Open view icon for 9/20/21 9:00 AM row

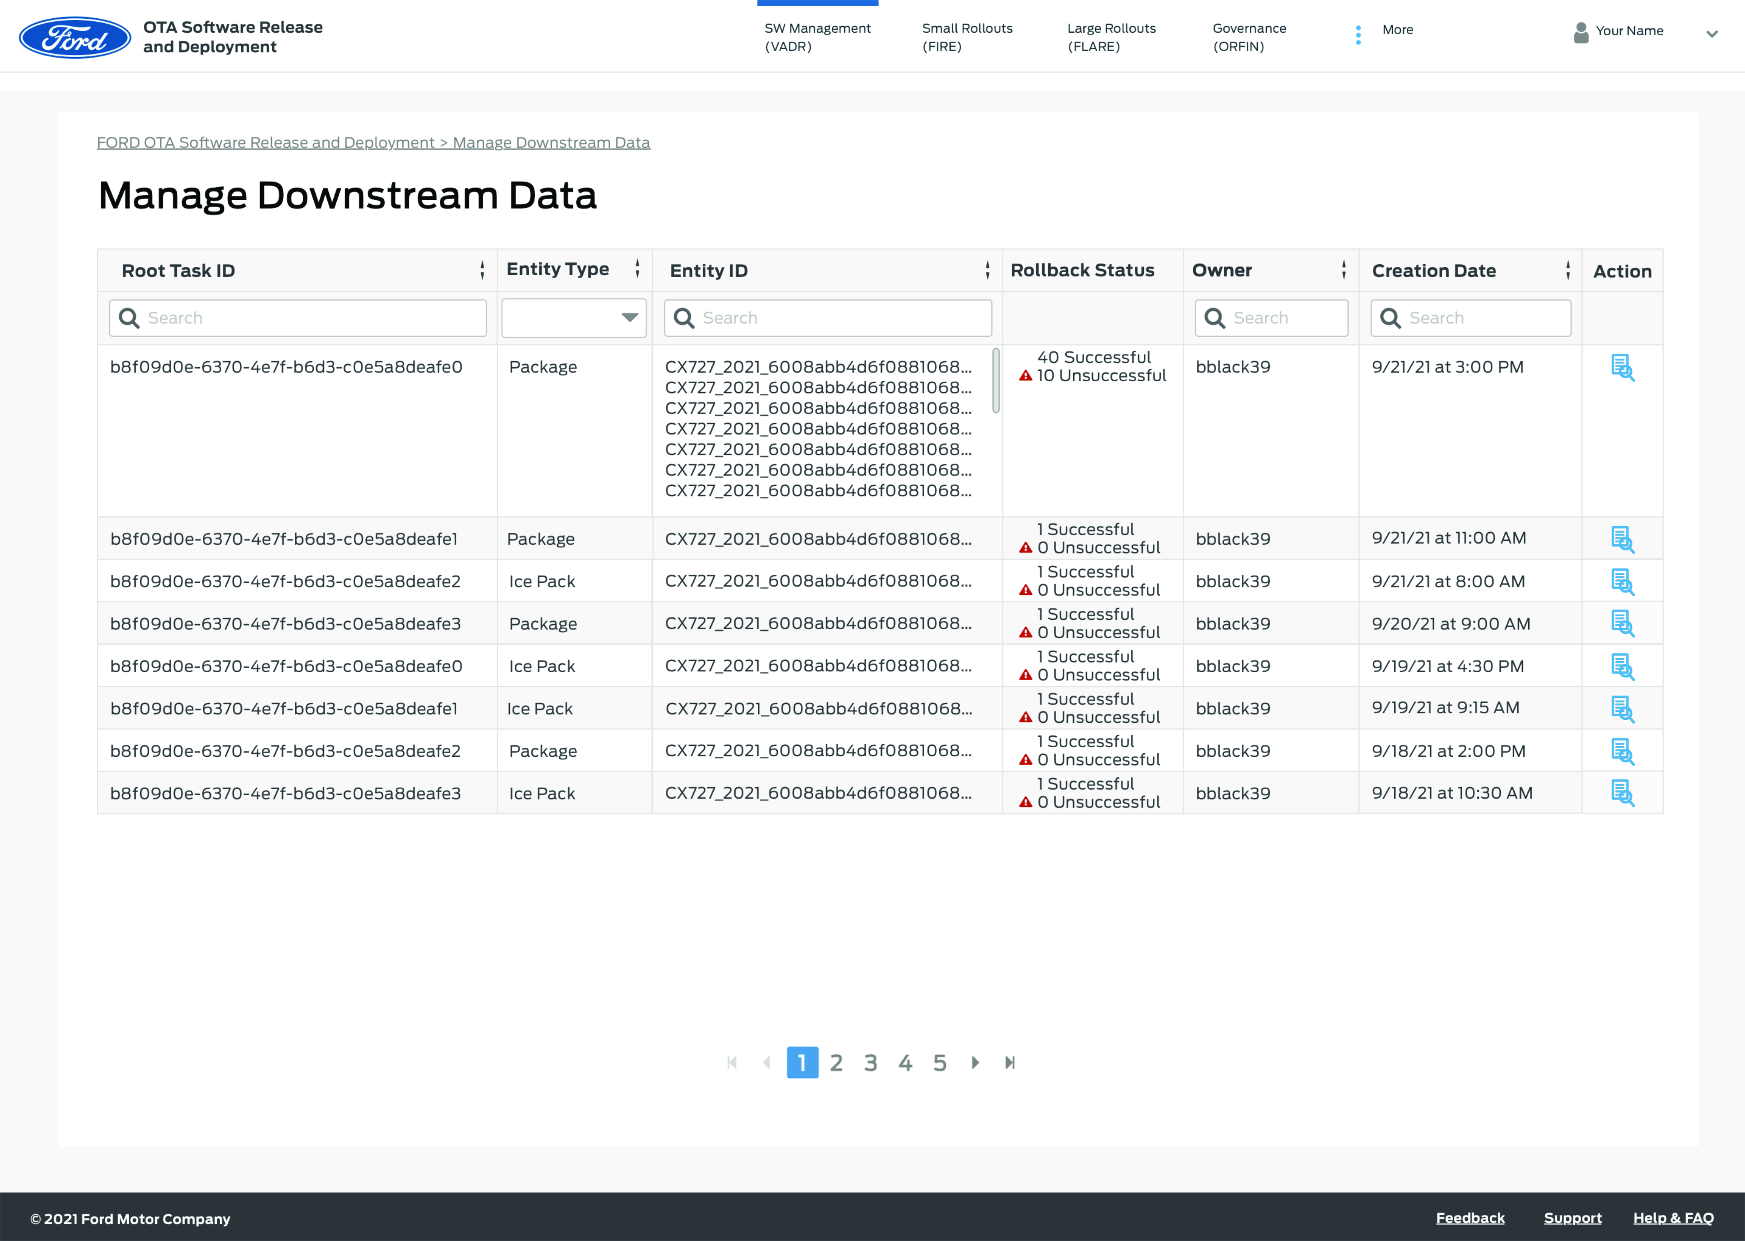pyautogui.click(x=1622, y=624)
